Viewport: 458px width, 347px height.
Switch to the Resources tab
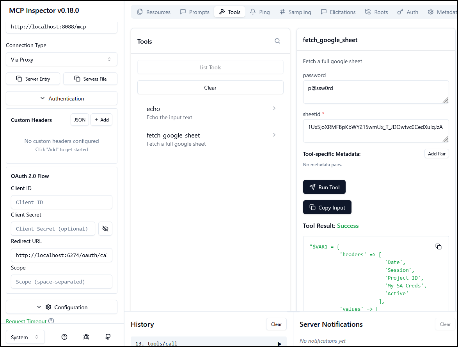(154, 12)
